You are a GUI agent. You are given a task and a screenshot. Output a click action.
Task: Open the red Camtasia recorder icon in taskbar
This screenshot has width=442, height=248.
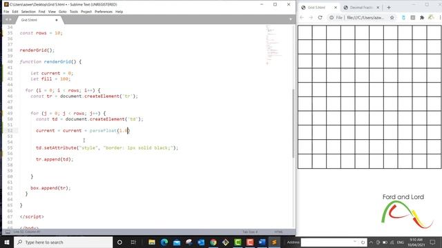[x=250, y=242]
